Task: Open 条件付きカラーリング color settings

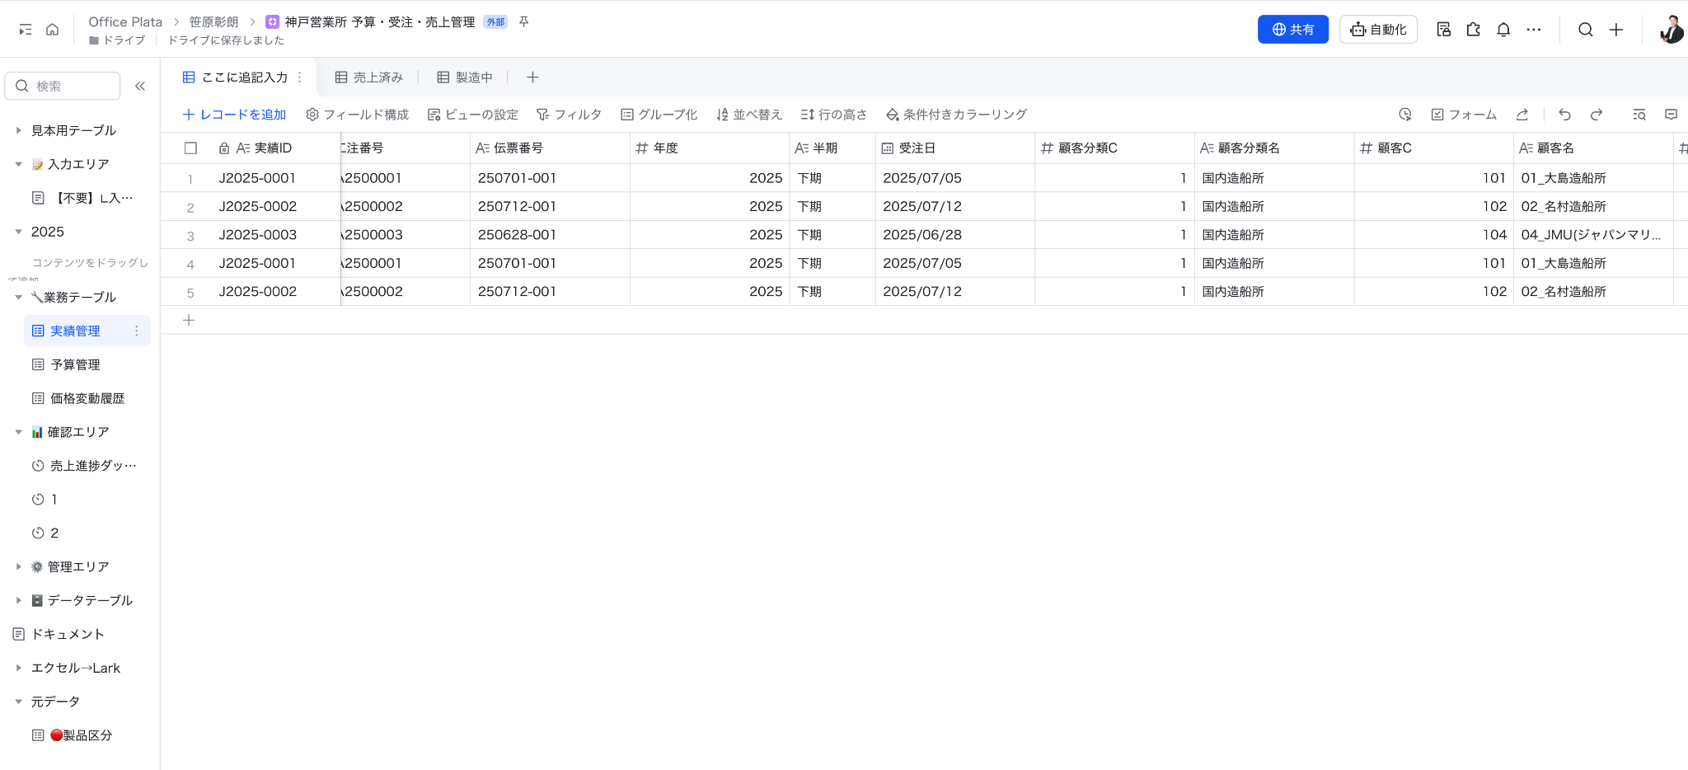Action: [x=956, y=115]
